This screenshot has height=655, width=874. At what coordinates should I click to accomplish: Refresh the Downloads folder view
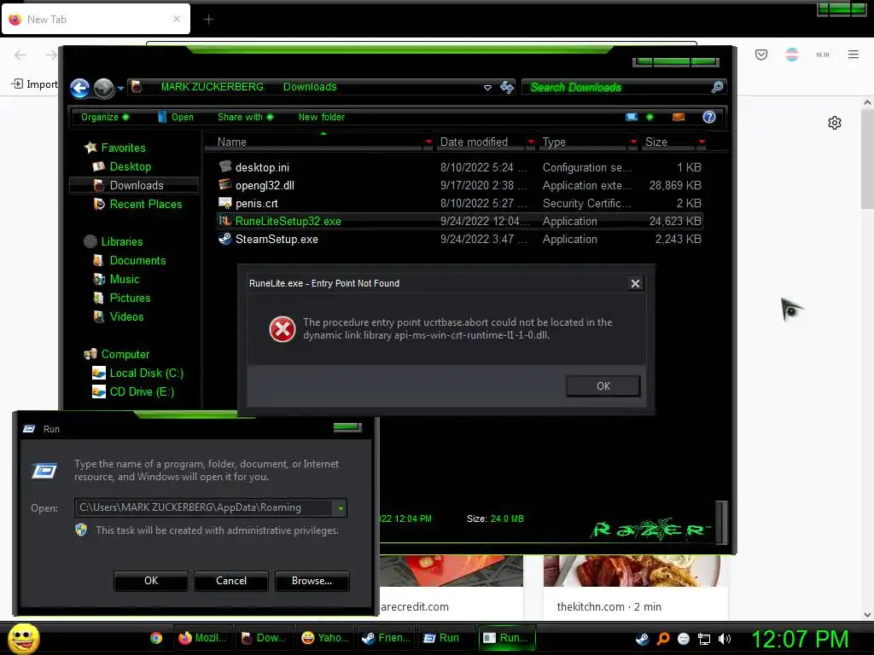point(507,87)
